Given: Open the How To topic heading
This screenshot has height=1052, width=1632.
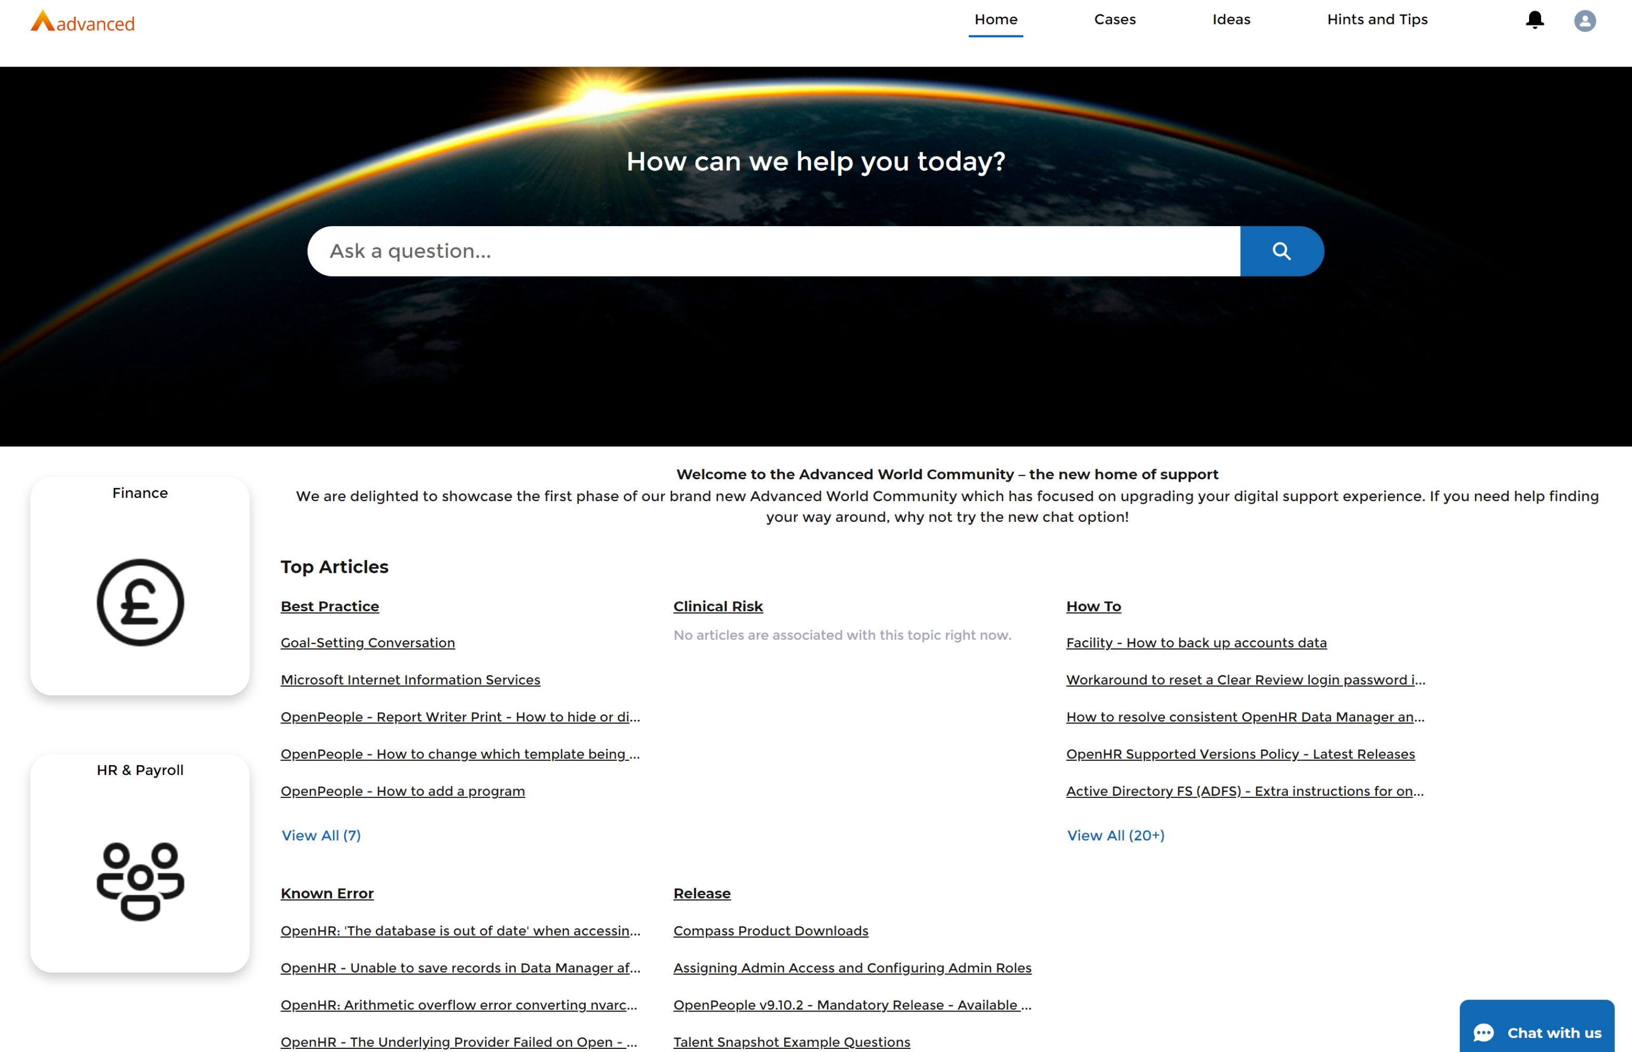Looking at the screenshot, I should pos(1093,607).
